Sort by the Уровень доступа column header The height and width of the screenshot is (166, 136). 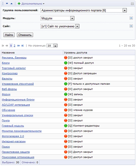click(75, 53)
